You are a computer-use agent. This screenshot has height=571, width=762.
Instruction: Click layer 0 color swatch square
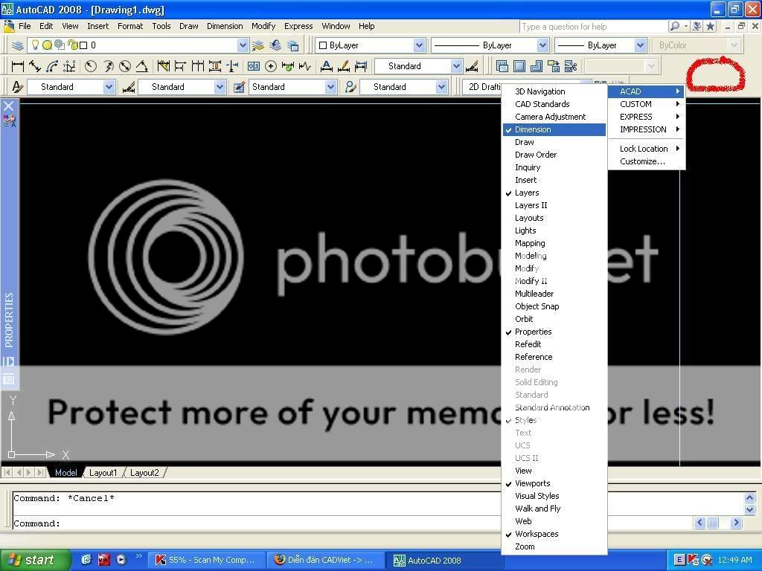pos(83,45)
